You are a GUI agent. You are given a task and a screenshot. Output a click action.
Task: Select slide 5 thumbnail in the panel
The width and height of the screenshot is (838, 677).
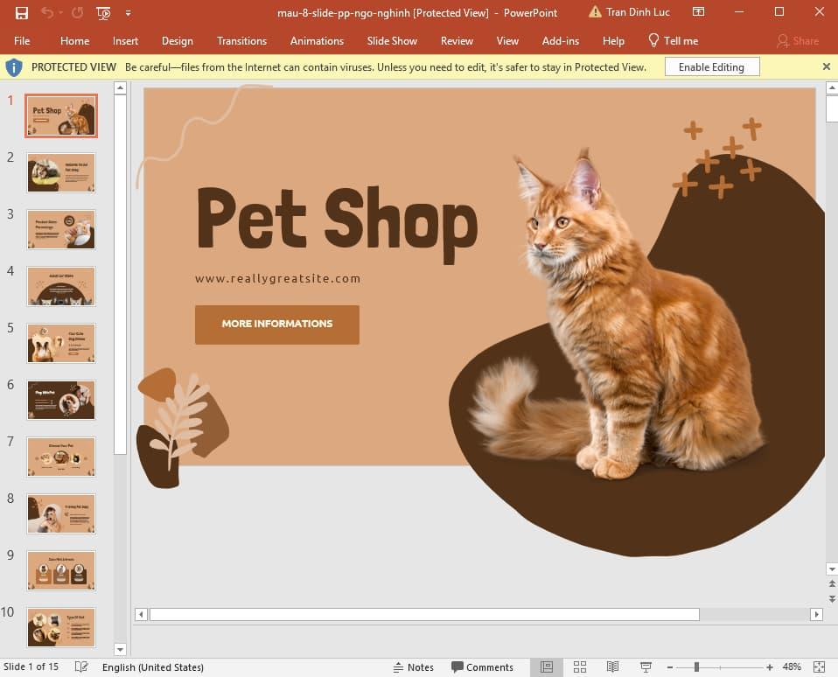(x=60, y=343)
